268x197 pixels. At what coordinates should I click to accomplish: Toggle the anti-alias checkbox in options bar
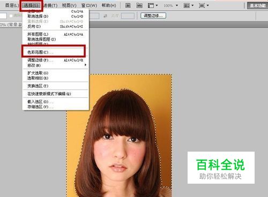point(11,16)
